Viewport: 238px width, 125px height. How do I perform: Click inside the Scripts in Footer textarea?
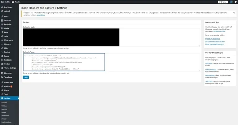click(112, 62)
